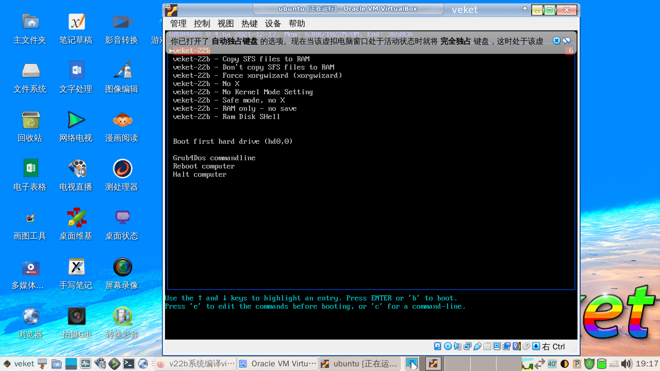
Task: Switch to Oracle VM VirtualBox taskbar window
Action: [x=277, y=364]
